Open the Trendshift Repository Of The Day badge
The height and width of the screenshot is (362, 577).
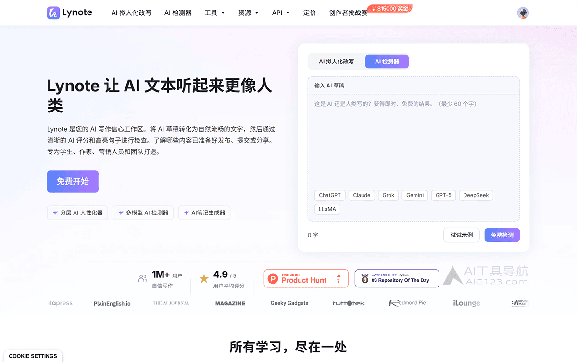[397, 278]
